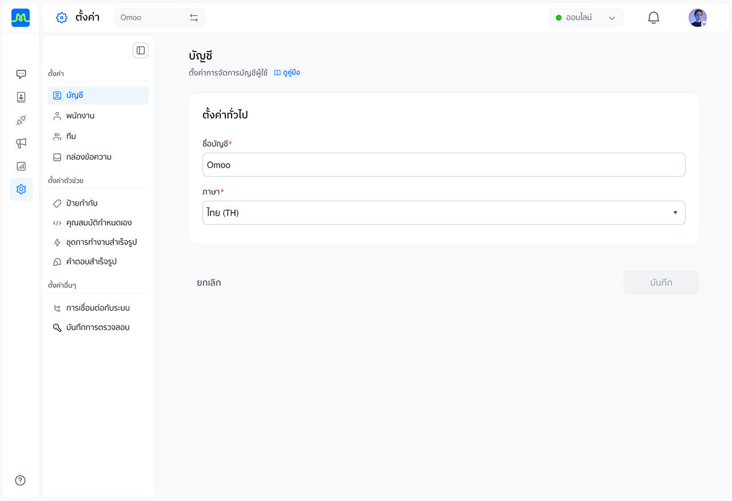Open campaigns megaphone icon in left rail
This screenshot has height=501, width=732.
pyautogui.click(x=21, y=143)
